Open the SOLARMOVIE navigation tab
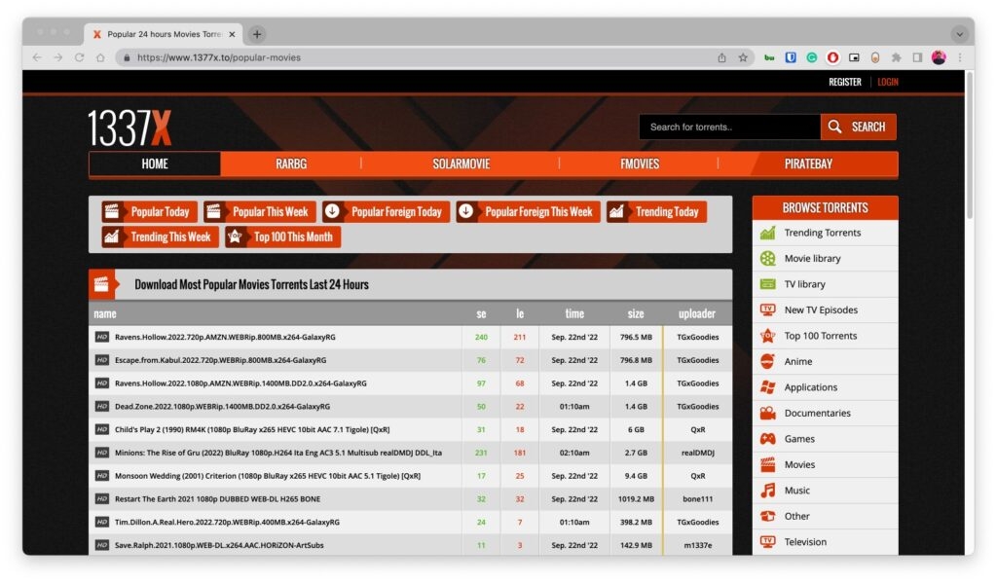Screen dimensions: 997x583 [x=461, y=164]
